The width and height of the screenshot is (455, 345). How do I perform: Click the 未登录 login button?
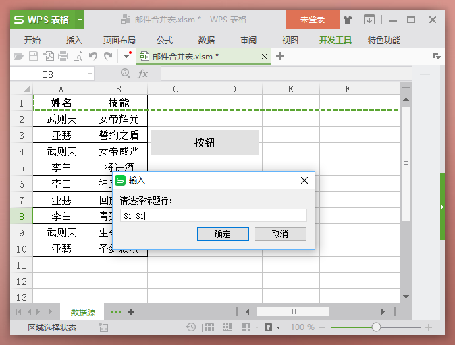(313, 20)
